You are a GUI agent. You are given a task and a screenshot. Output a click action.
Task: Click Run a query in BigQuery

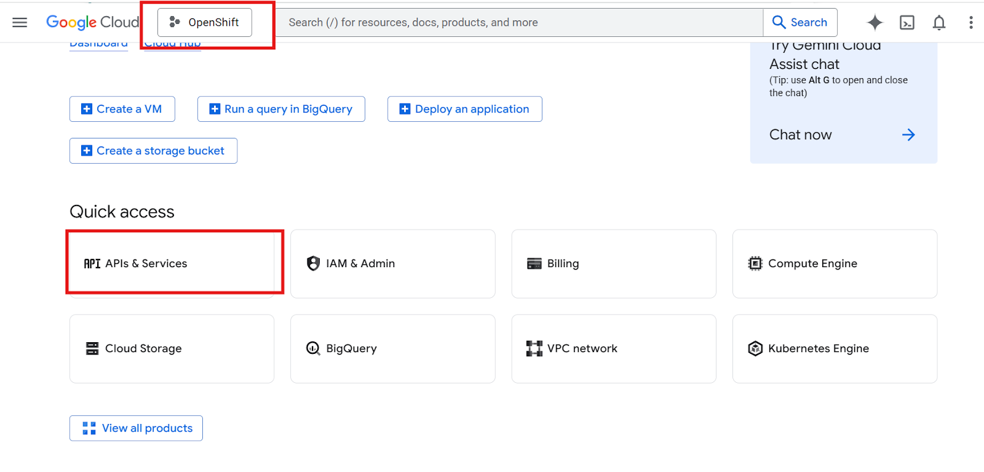click(x=281, y=109)
